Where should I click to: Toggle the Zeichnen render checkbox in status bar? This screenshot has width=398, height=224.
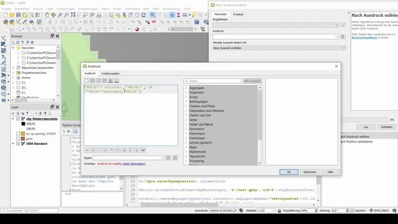point(352,210)
